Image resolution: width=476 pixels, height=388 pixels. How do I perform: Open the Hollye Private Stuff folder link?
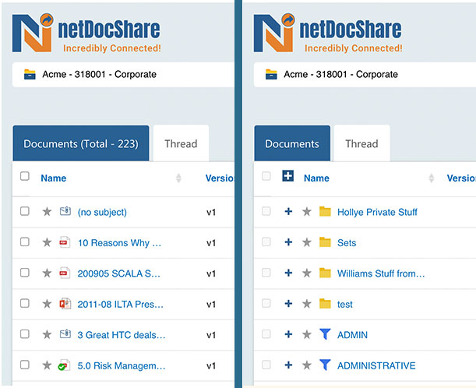click(x=377, y=212)
